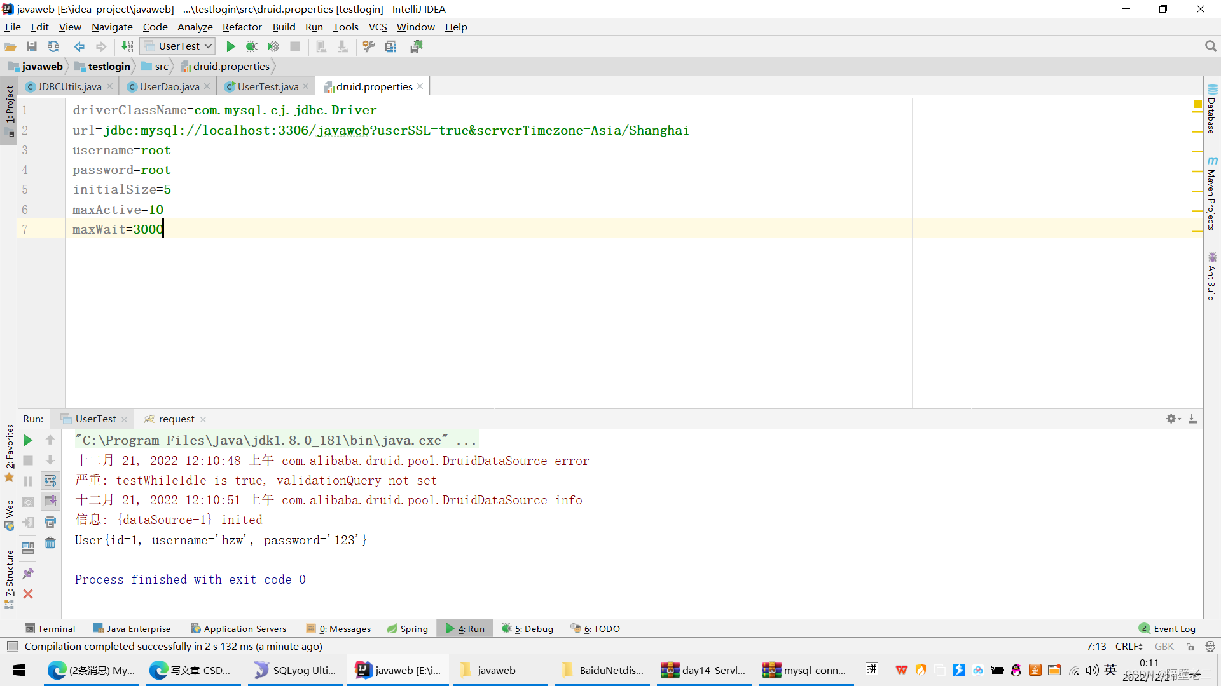
Task: Run UserTest with Coverage
Action: pyautogui.click(x=273, y=46)
